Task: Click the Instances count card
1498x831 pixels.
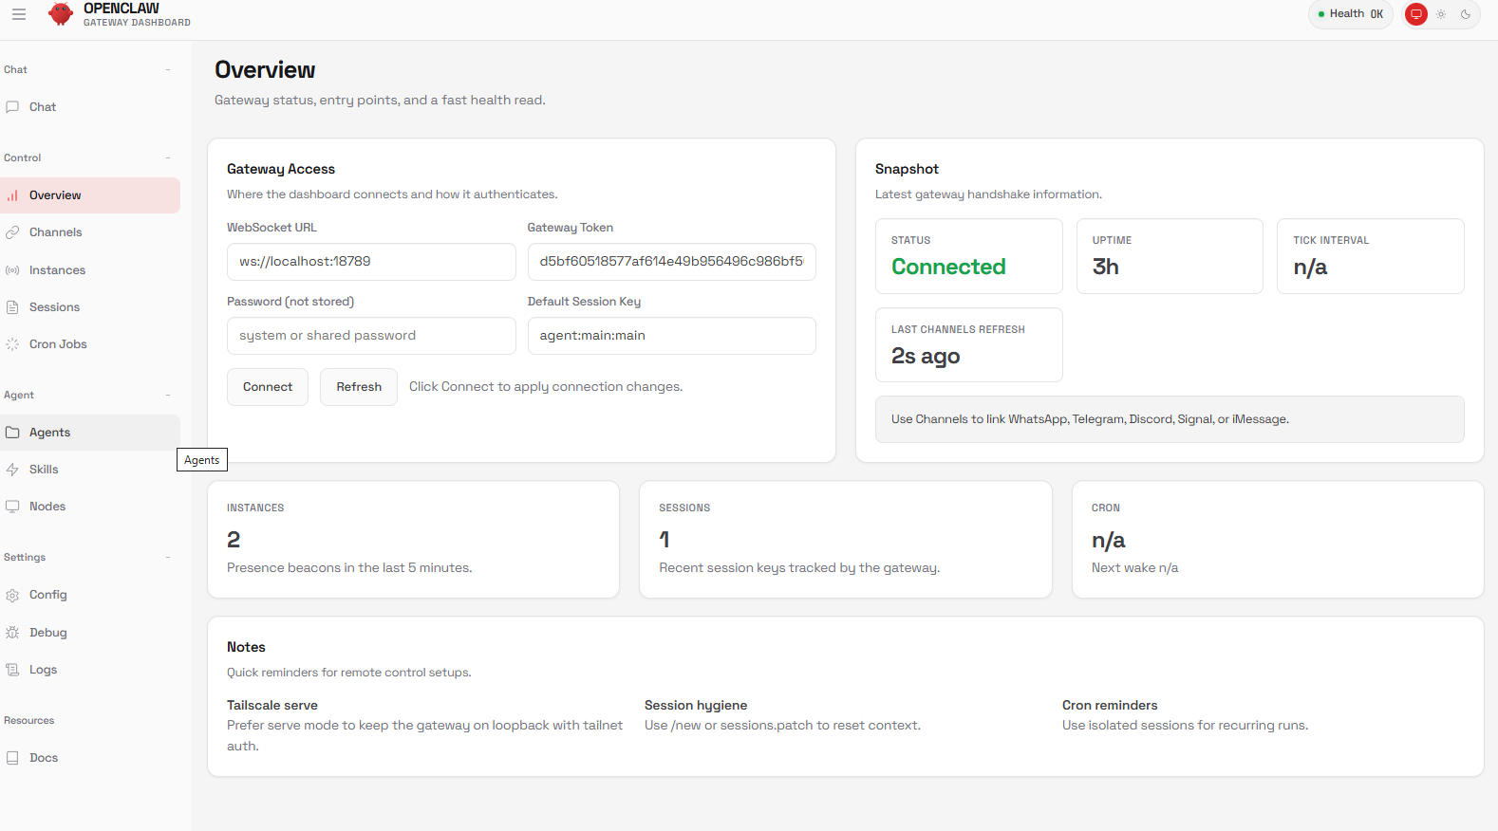Action: 413,540
